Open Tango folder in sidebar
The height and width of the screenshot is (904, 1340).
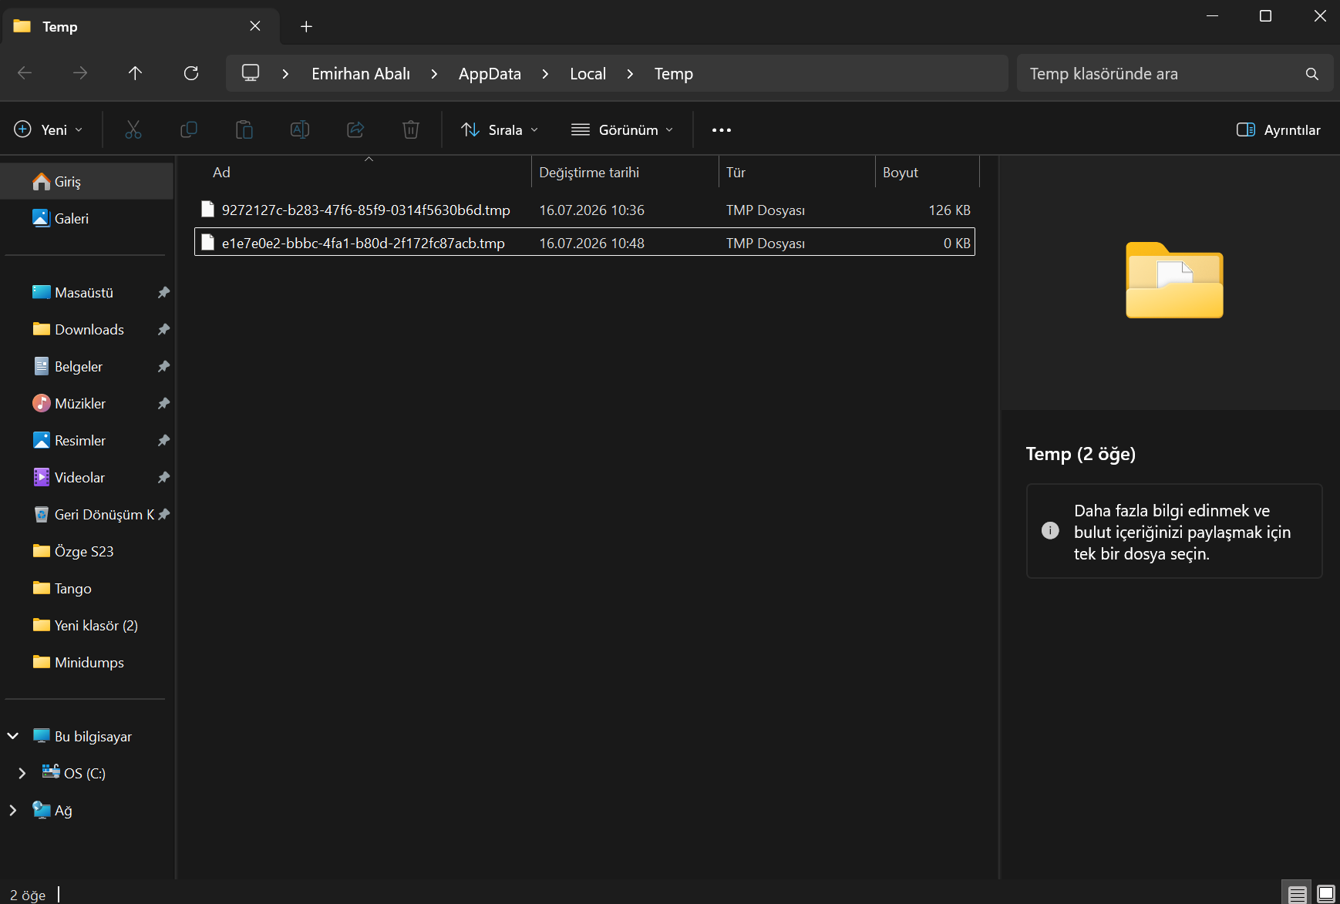pos(73,589)
